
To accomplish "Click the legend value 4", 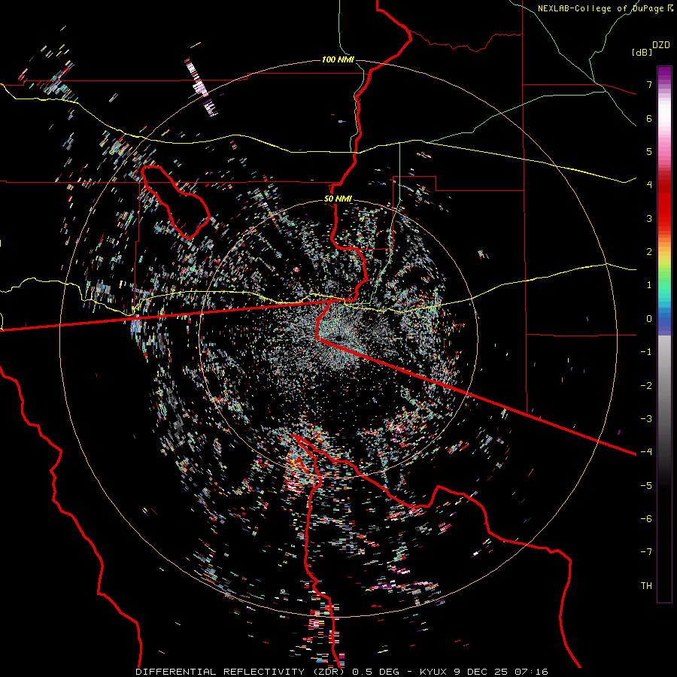I will 649,185.
